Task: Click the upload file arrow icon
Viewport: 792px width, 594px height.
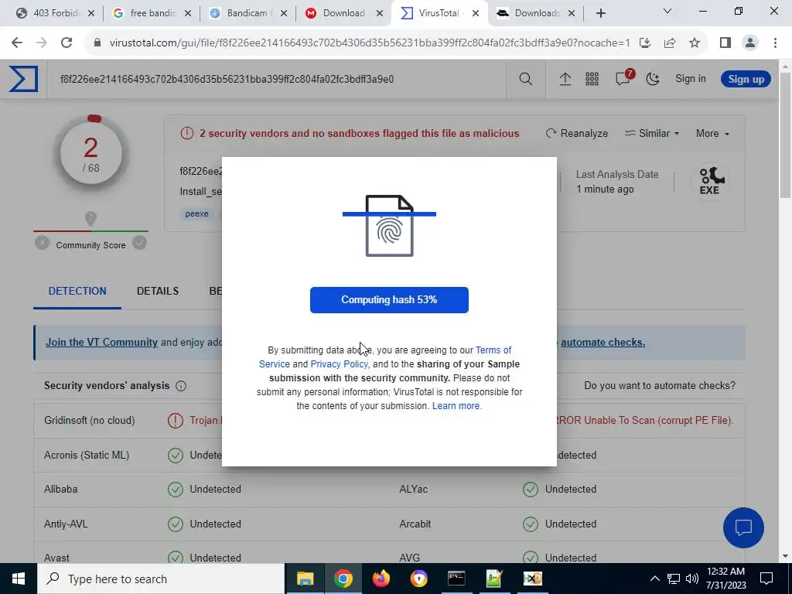Action: point(565,79)
